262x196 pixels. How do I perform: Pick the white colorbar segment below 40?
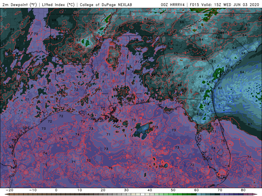pyautogui.click(x=142, y=194)
